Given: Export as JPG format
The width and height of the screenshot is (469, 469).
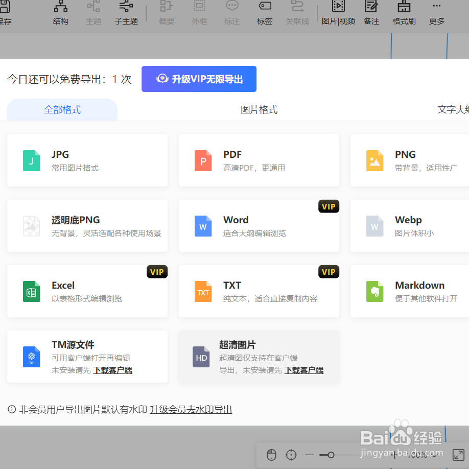Looking at the screenshot, I should pyautogui.click(x=87, y=160).
